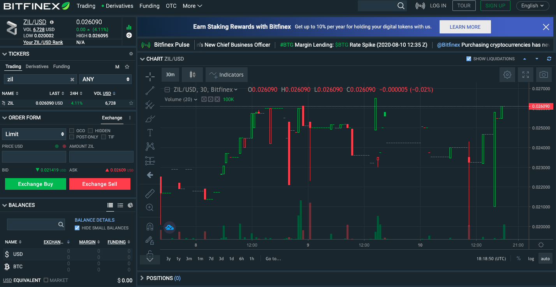
Task: Uncheck Hide Small Balances
Action: click(x=77, y=228)
